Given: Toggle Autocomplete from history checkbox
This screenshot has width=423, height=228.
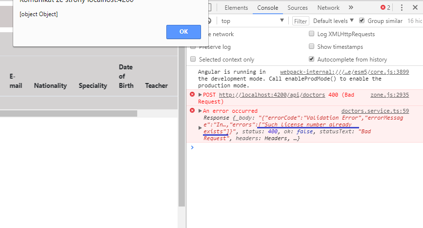Looking at the screenshot, I should tap(312, 59).
